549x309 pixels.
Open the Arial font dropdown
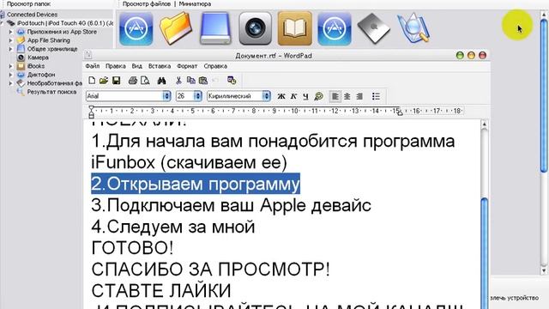pos(166,96)
